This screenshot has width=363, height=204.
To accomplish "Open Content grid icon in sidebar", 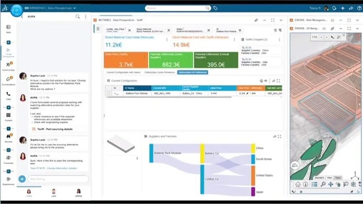I will pos(8,115).
